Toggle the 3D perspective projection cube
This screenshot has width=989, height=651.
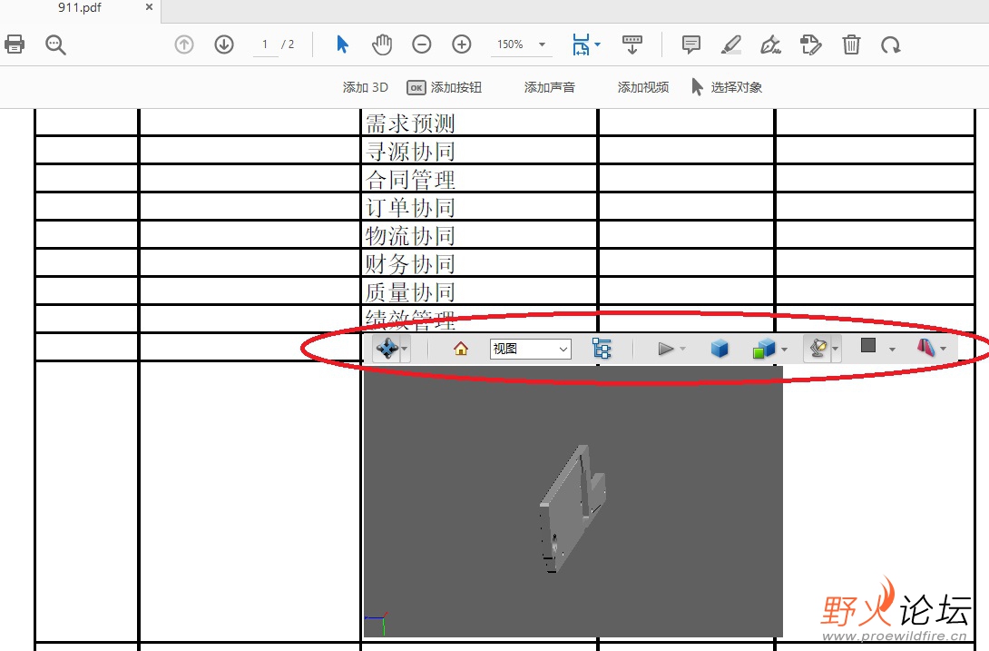[x=719, y=349]
